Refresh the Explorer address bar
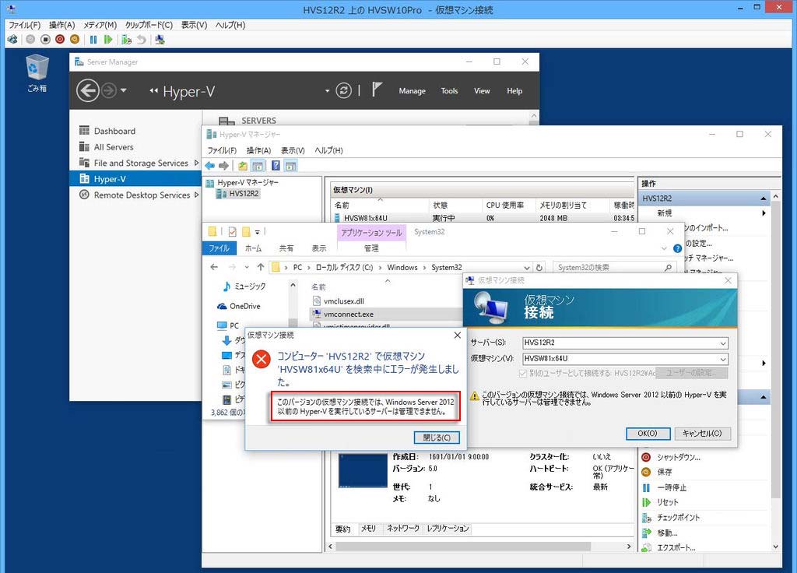Screen dimensions: 797x573 click(539, 268)
